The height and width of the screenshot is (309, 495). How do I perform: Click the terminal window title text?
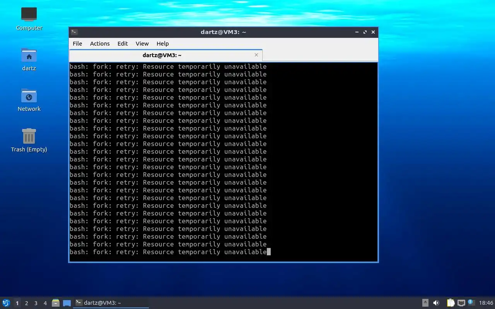(x=223, y=32)
